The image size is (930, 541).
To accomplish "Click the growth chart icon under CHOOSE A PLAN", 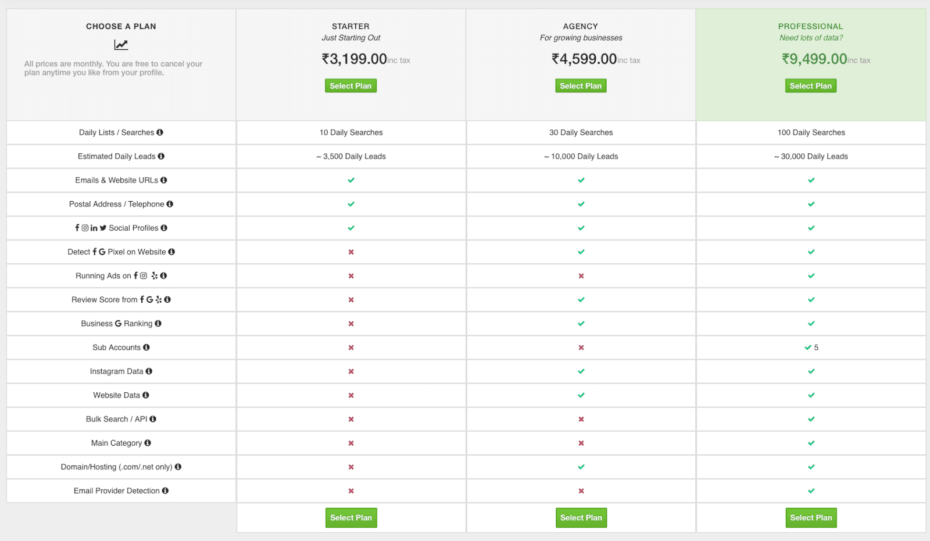I will (120, 44).
